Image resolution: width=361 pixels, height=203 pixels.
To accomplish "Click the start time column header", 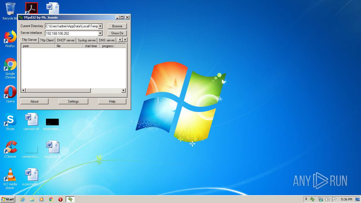I will [x=91, y=46].
